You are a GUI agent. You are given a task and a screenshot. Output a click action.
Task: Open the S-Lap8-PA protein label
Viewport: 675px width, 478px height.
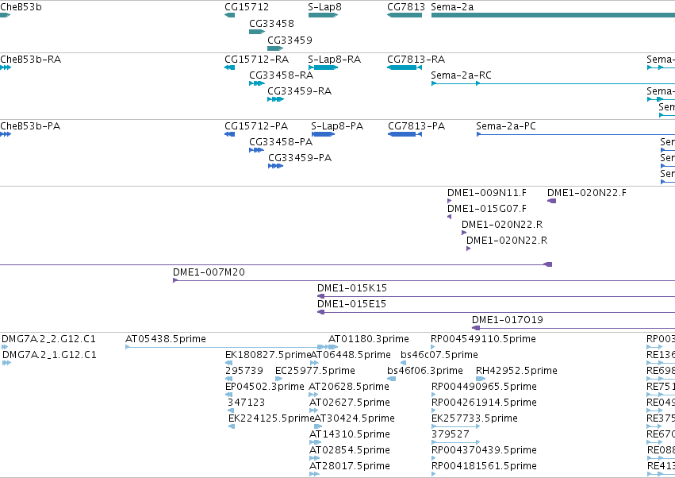click(337, 126)
